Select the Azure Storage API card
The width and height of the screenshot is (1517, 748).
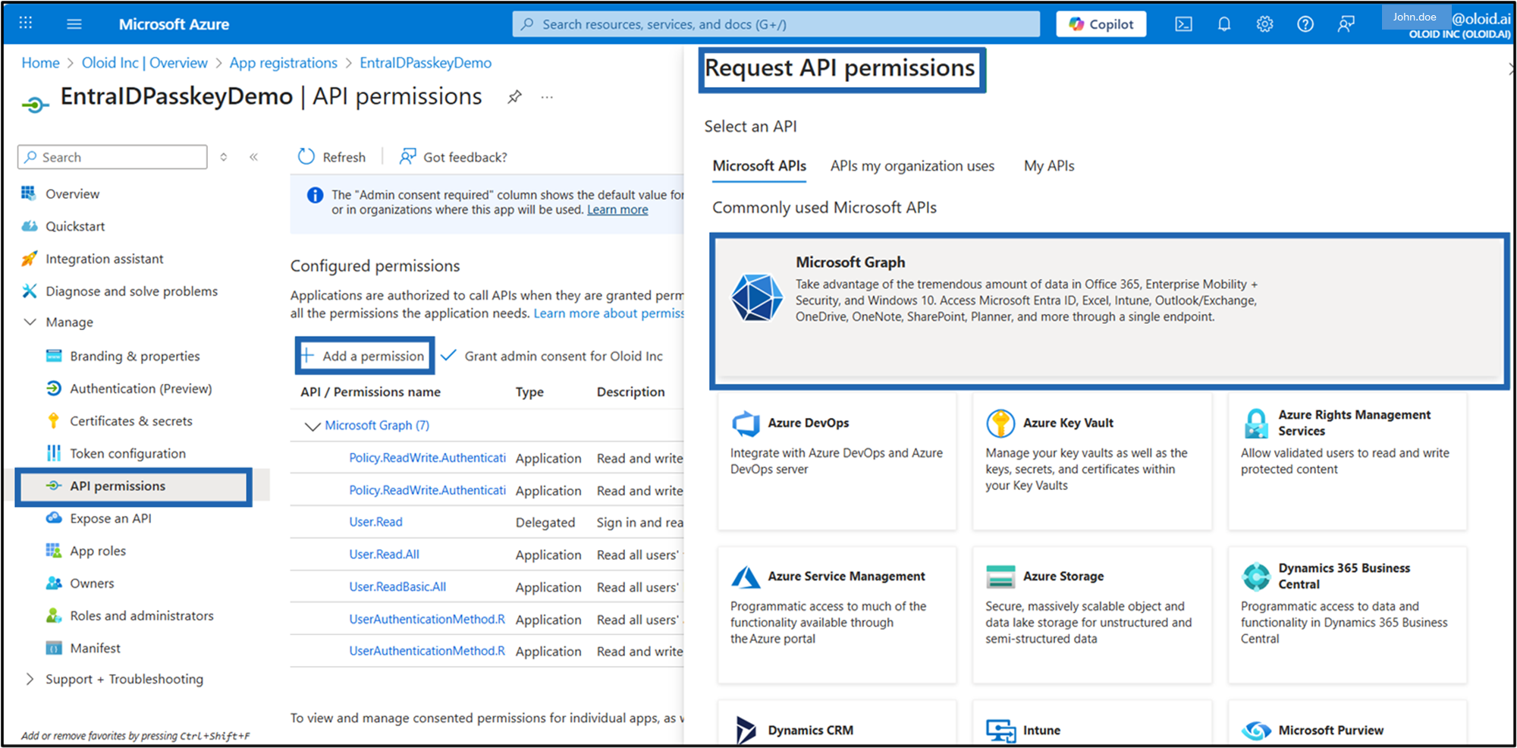tap(1091, 614)
